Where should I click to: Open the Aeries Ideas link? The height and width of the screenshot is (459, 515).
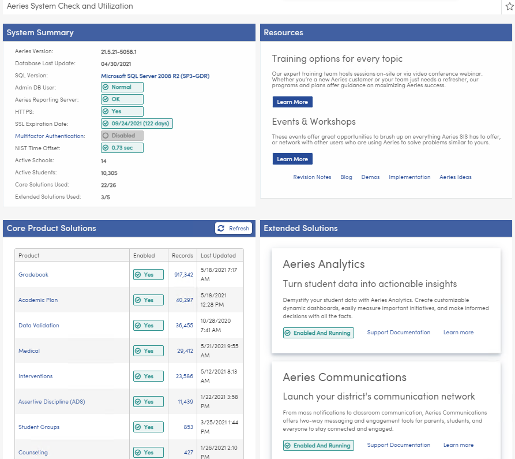coord(456,177)
